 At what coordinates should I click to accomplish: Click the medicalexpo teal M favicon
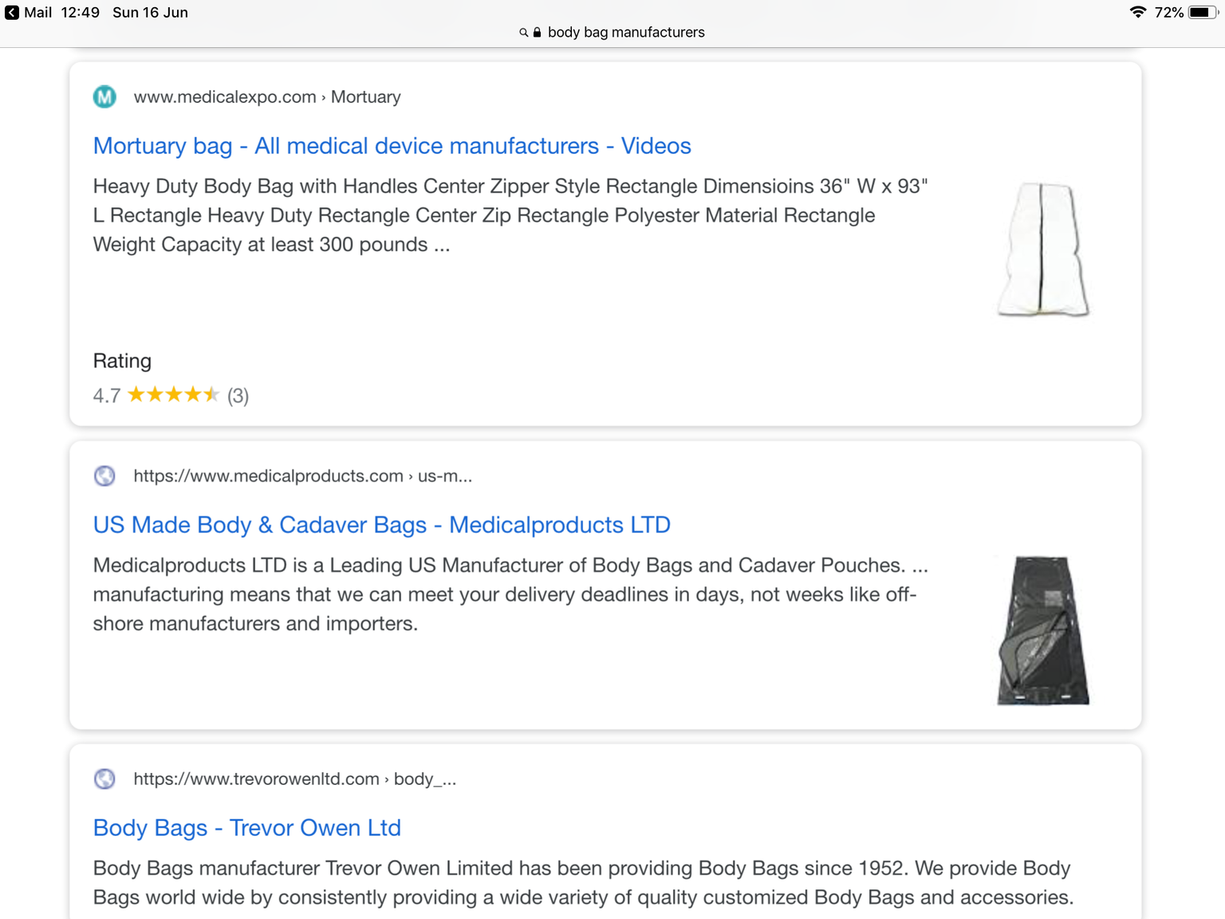click(104, 97)
